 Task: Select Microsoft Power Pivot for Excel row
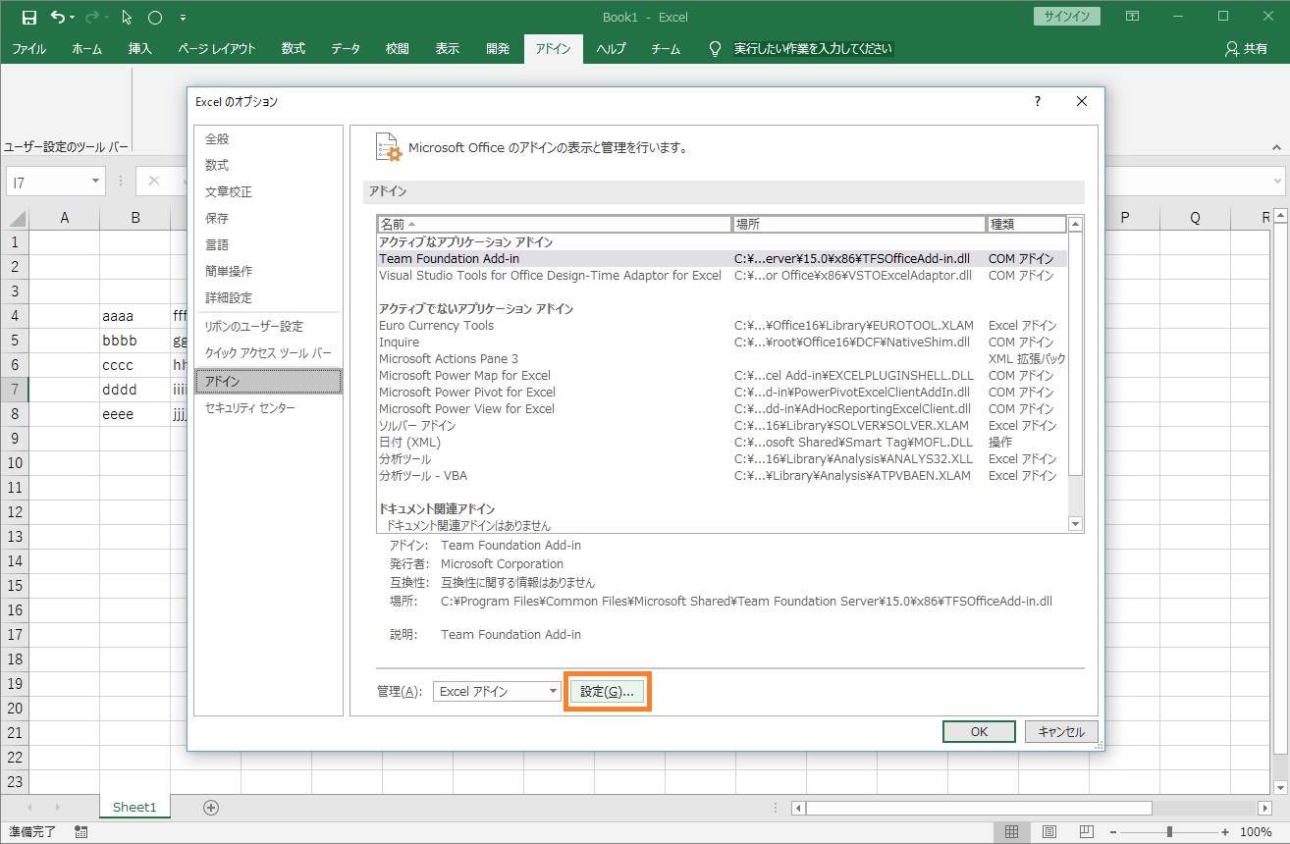tap(722, 393)
